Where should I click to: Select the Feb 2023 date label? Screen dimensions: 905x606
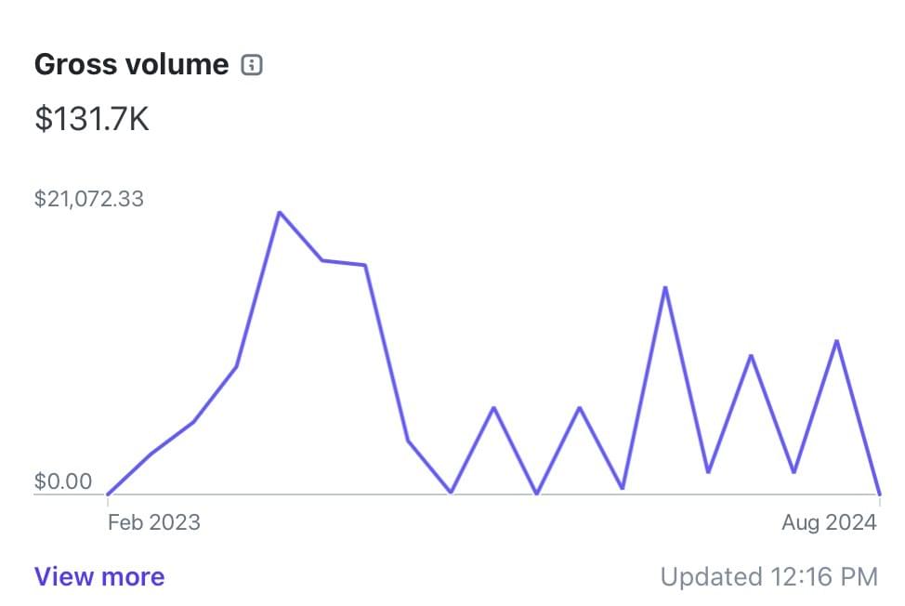coord(153,522)
